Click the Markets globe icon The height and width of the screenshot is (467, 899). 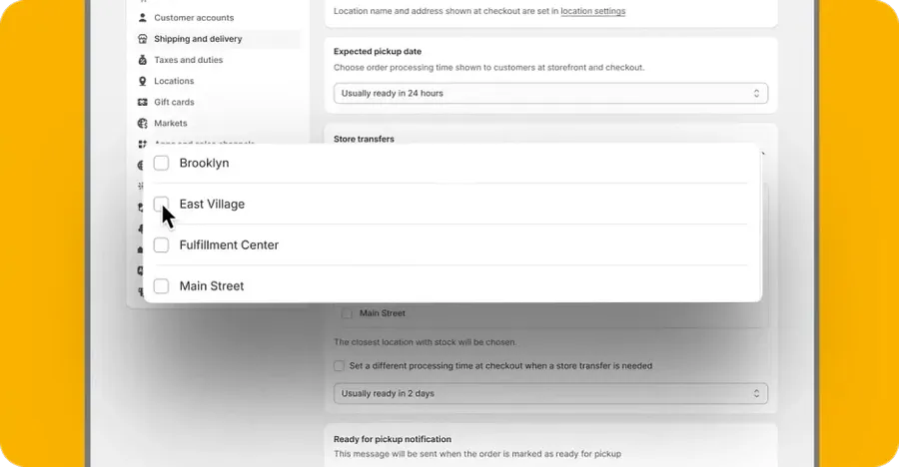tap(142, 123)
